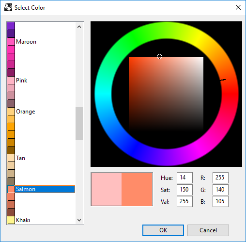
Task: Click the Rhino application icon in title bar
Action: (8, 7)
